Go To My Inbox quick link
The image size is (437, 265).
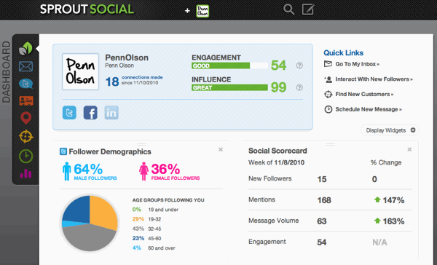[x=352, y=64]
